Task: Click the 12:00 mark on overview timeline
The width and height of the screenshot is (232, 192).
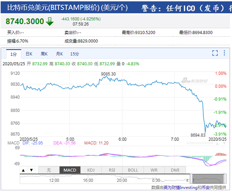Action: tap(54, 181)
